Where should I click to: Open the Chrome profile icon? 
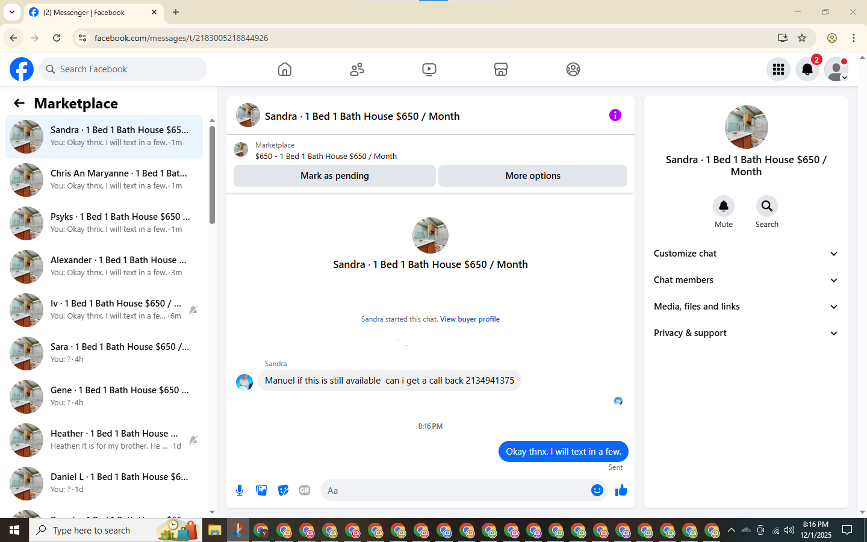coord(832,38)
